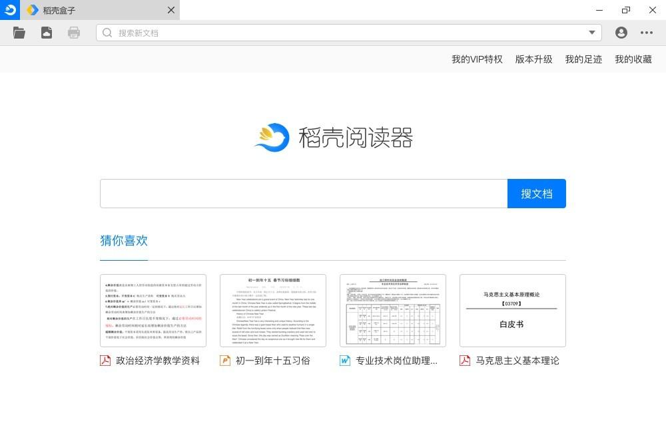The height and width of the screenshot is (443, 666).
Task: Open the user account avatar icon
Action: tap(621, 33)
